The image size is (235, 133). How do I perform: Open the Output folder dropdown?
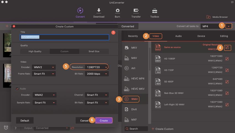[51, 128]
